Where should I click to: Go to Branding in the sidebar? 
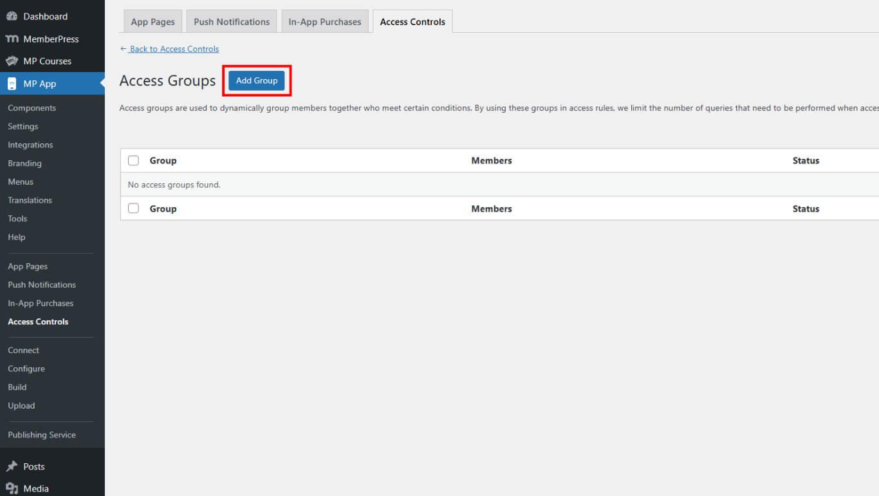(24, 163)
